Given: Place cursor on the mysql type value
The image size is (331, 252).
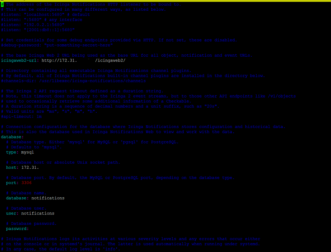Looking at the screenshot, I should (x=27, y=152).
